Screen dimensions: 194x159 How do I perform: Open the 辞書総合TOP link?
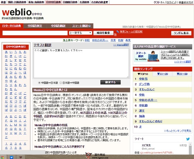186,2
